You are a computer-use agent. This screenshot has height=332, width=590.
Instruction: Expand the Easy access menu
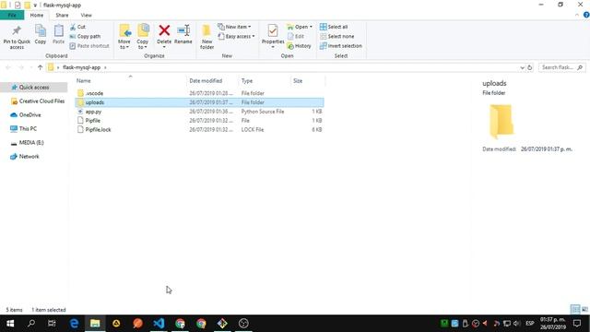(237, 37)
